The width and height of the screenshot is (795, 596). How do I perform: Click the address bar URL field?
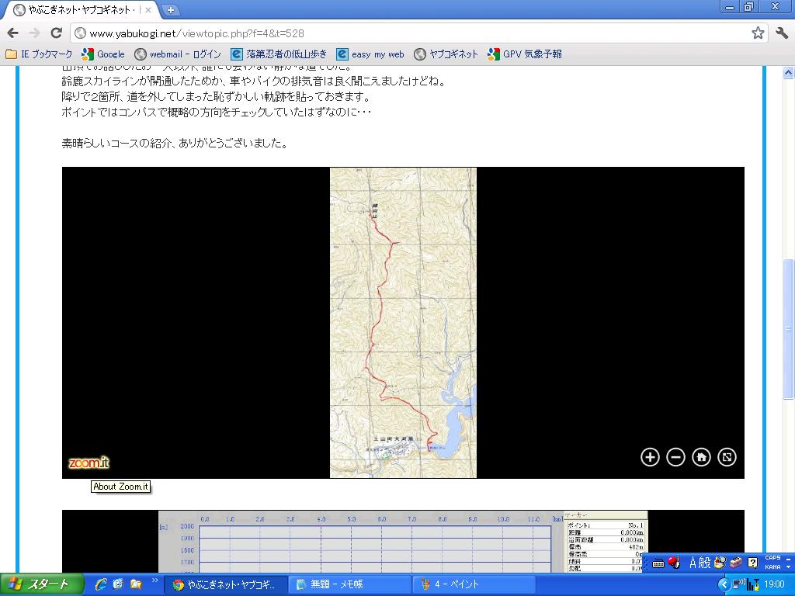pyautogui.click(x=411, y=33)
